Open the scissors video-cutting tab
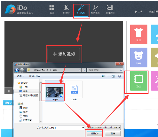This screenshot has height=137, width=158. tap(95, 10)
